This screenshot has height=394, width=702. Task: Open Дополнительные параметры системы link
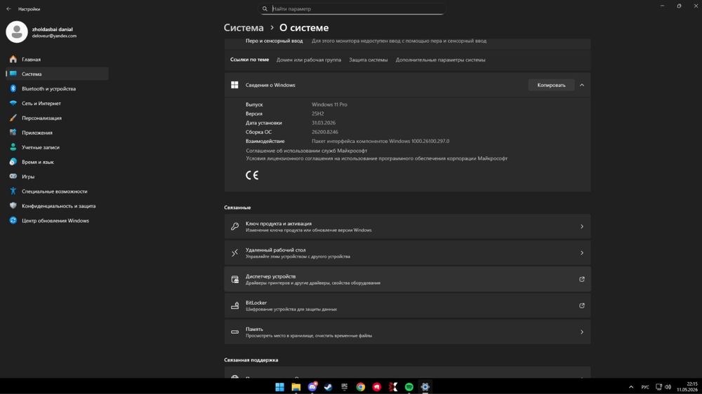pyautogui.click(x=440, y=60)
